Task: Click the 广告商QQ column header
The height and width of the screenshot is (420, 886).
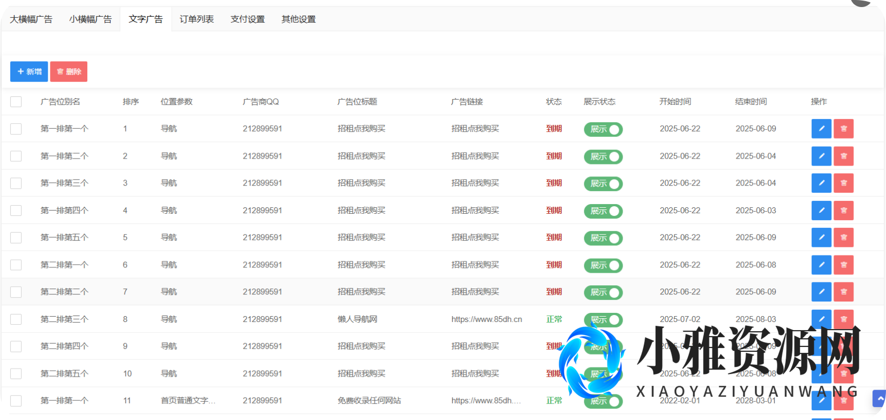Action: click(261, 102)
